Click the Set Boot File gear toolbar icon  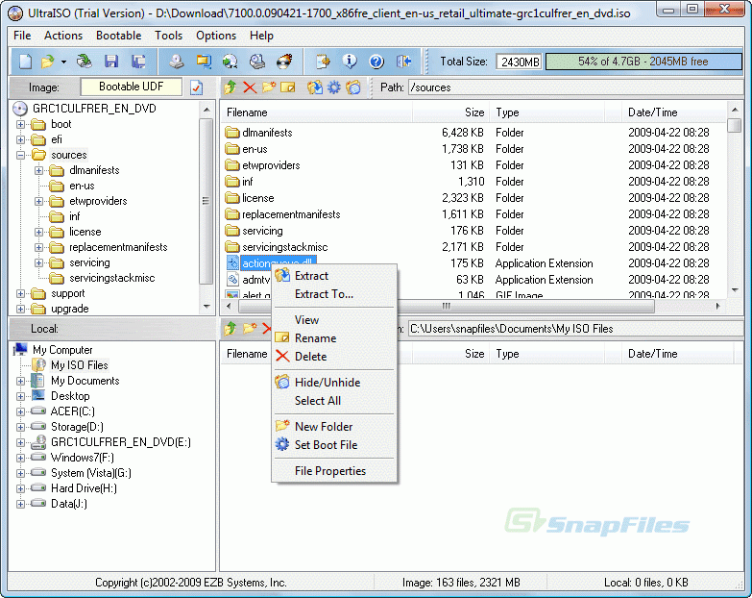(x=334, y=87)
